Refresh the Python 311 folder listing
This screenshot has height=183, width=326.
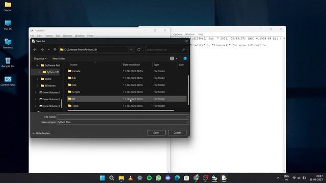(x=139, y=50)
